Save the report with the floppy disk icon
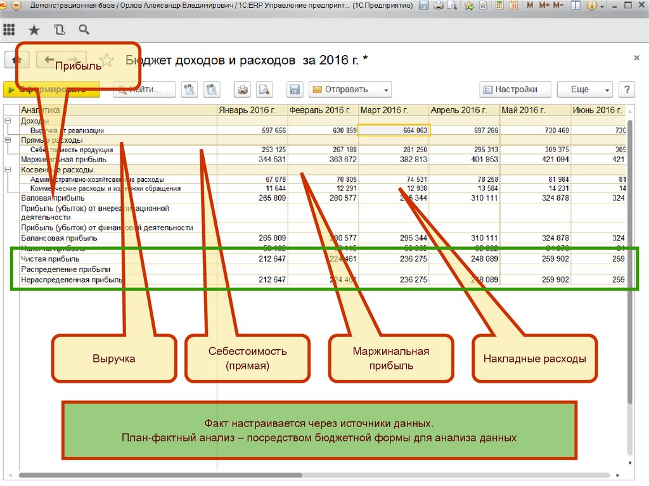Viewport: 649px width, 486px height. point(295,89)
